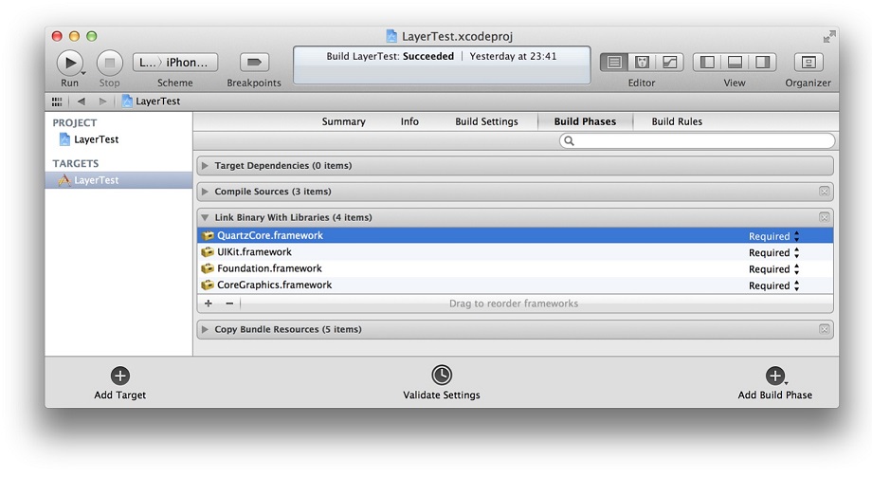The height and width of the screenshot is (478, 872).
Task: Click Validate Settings clock icon
Action: pos(442,375)
